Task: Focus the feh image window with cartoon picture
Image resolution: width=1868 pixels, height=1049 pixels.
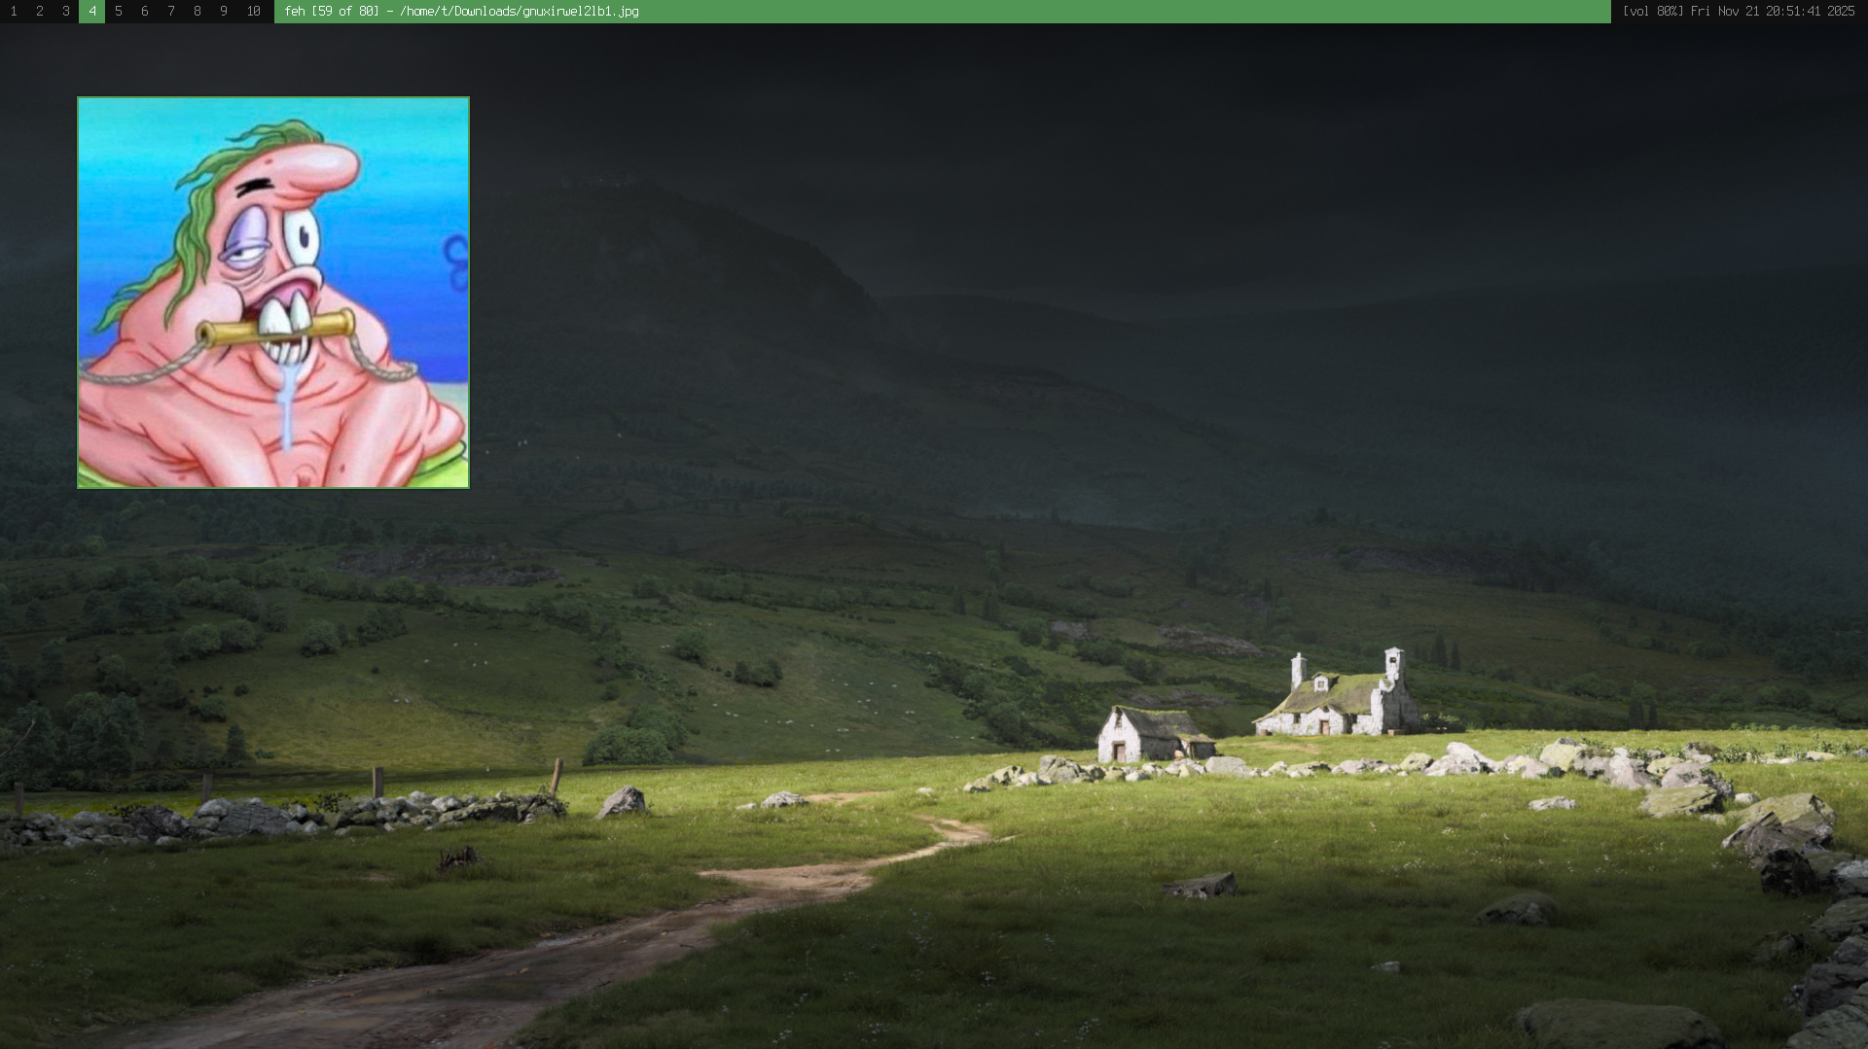Action: [x=273, y=293]
